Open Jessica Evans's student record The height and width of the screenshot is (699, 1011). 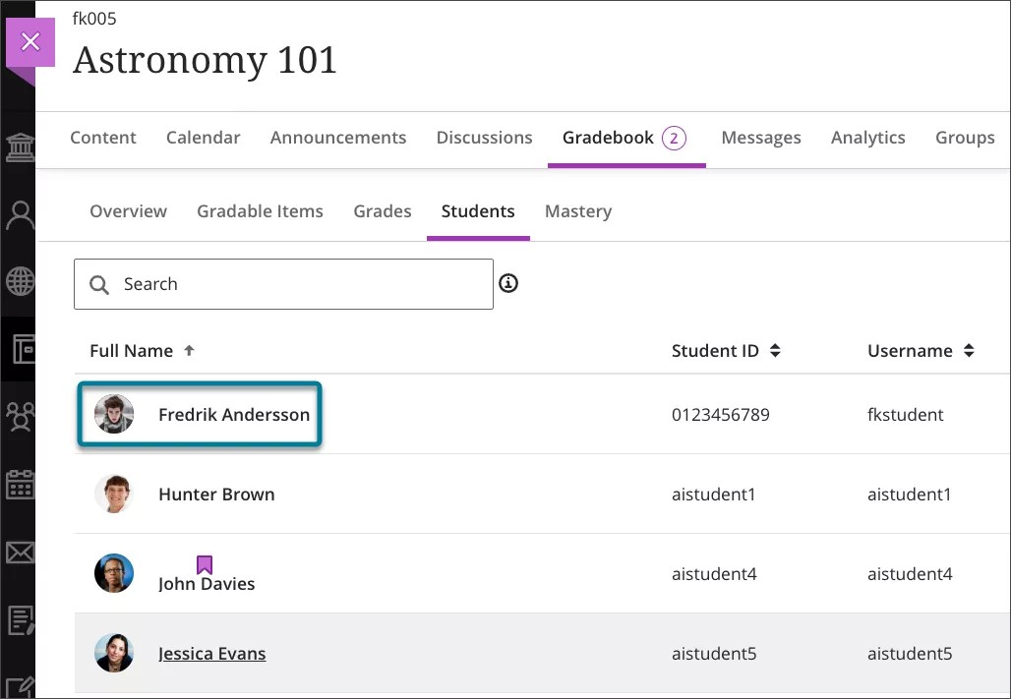(212, 653)
